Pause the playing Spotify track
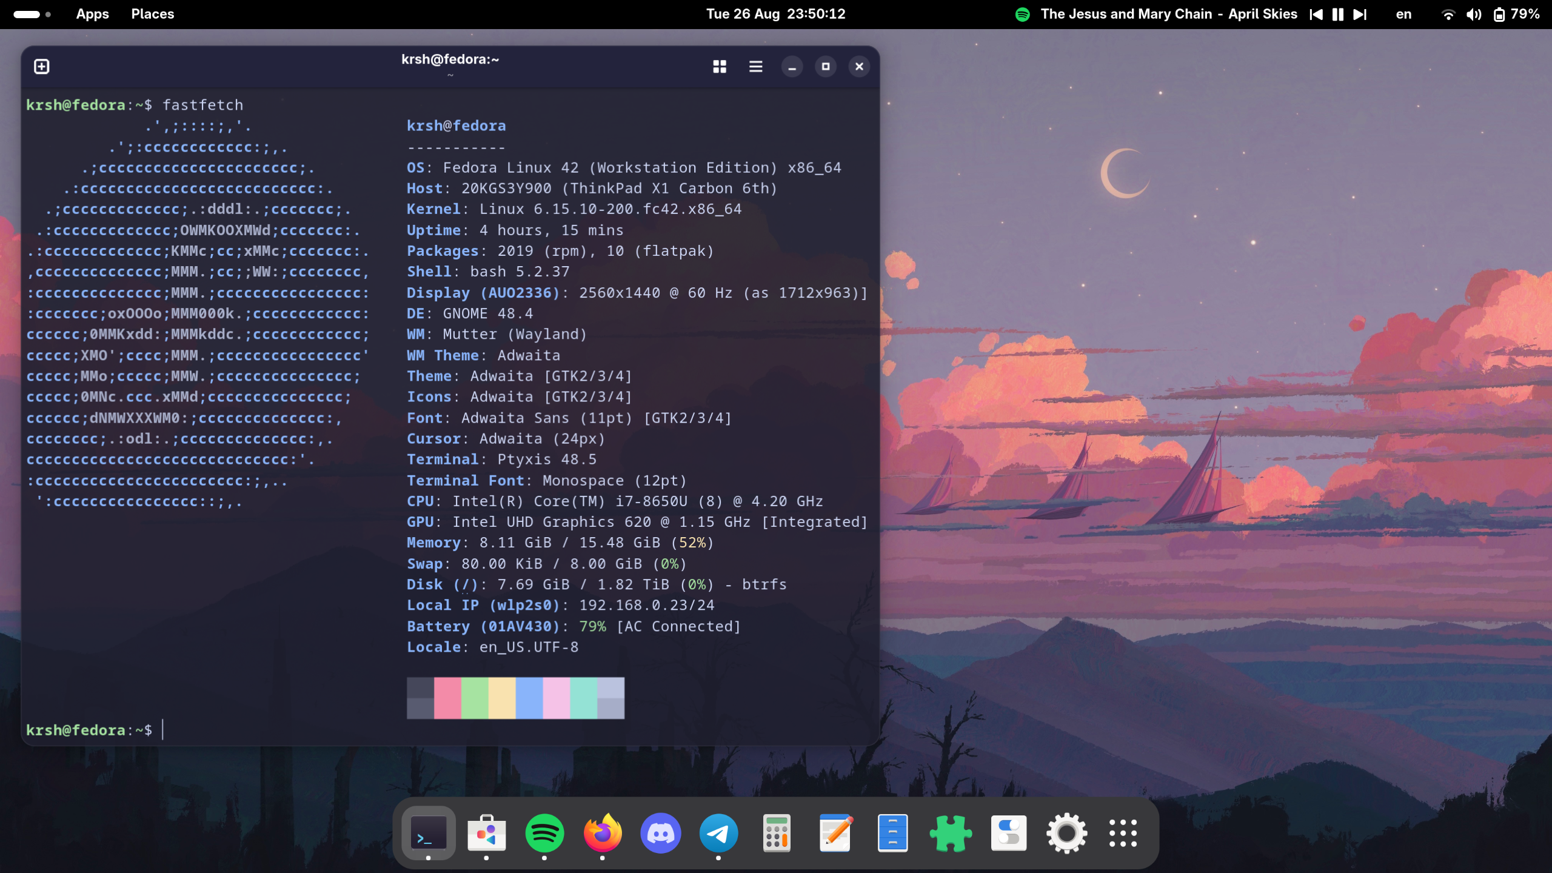The height and width of the screenshot is (873, 1552). [x=1337, y=15]
